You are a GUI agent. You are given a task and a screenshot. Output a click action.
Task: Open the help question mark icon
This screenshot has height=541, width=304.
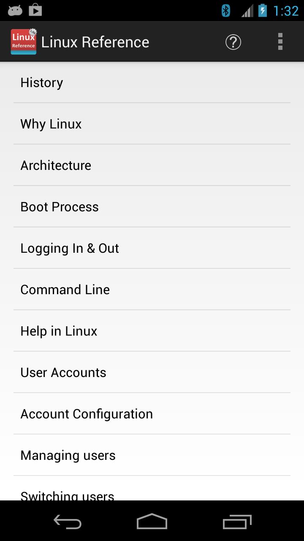coord(233,42)
